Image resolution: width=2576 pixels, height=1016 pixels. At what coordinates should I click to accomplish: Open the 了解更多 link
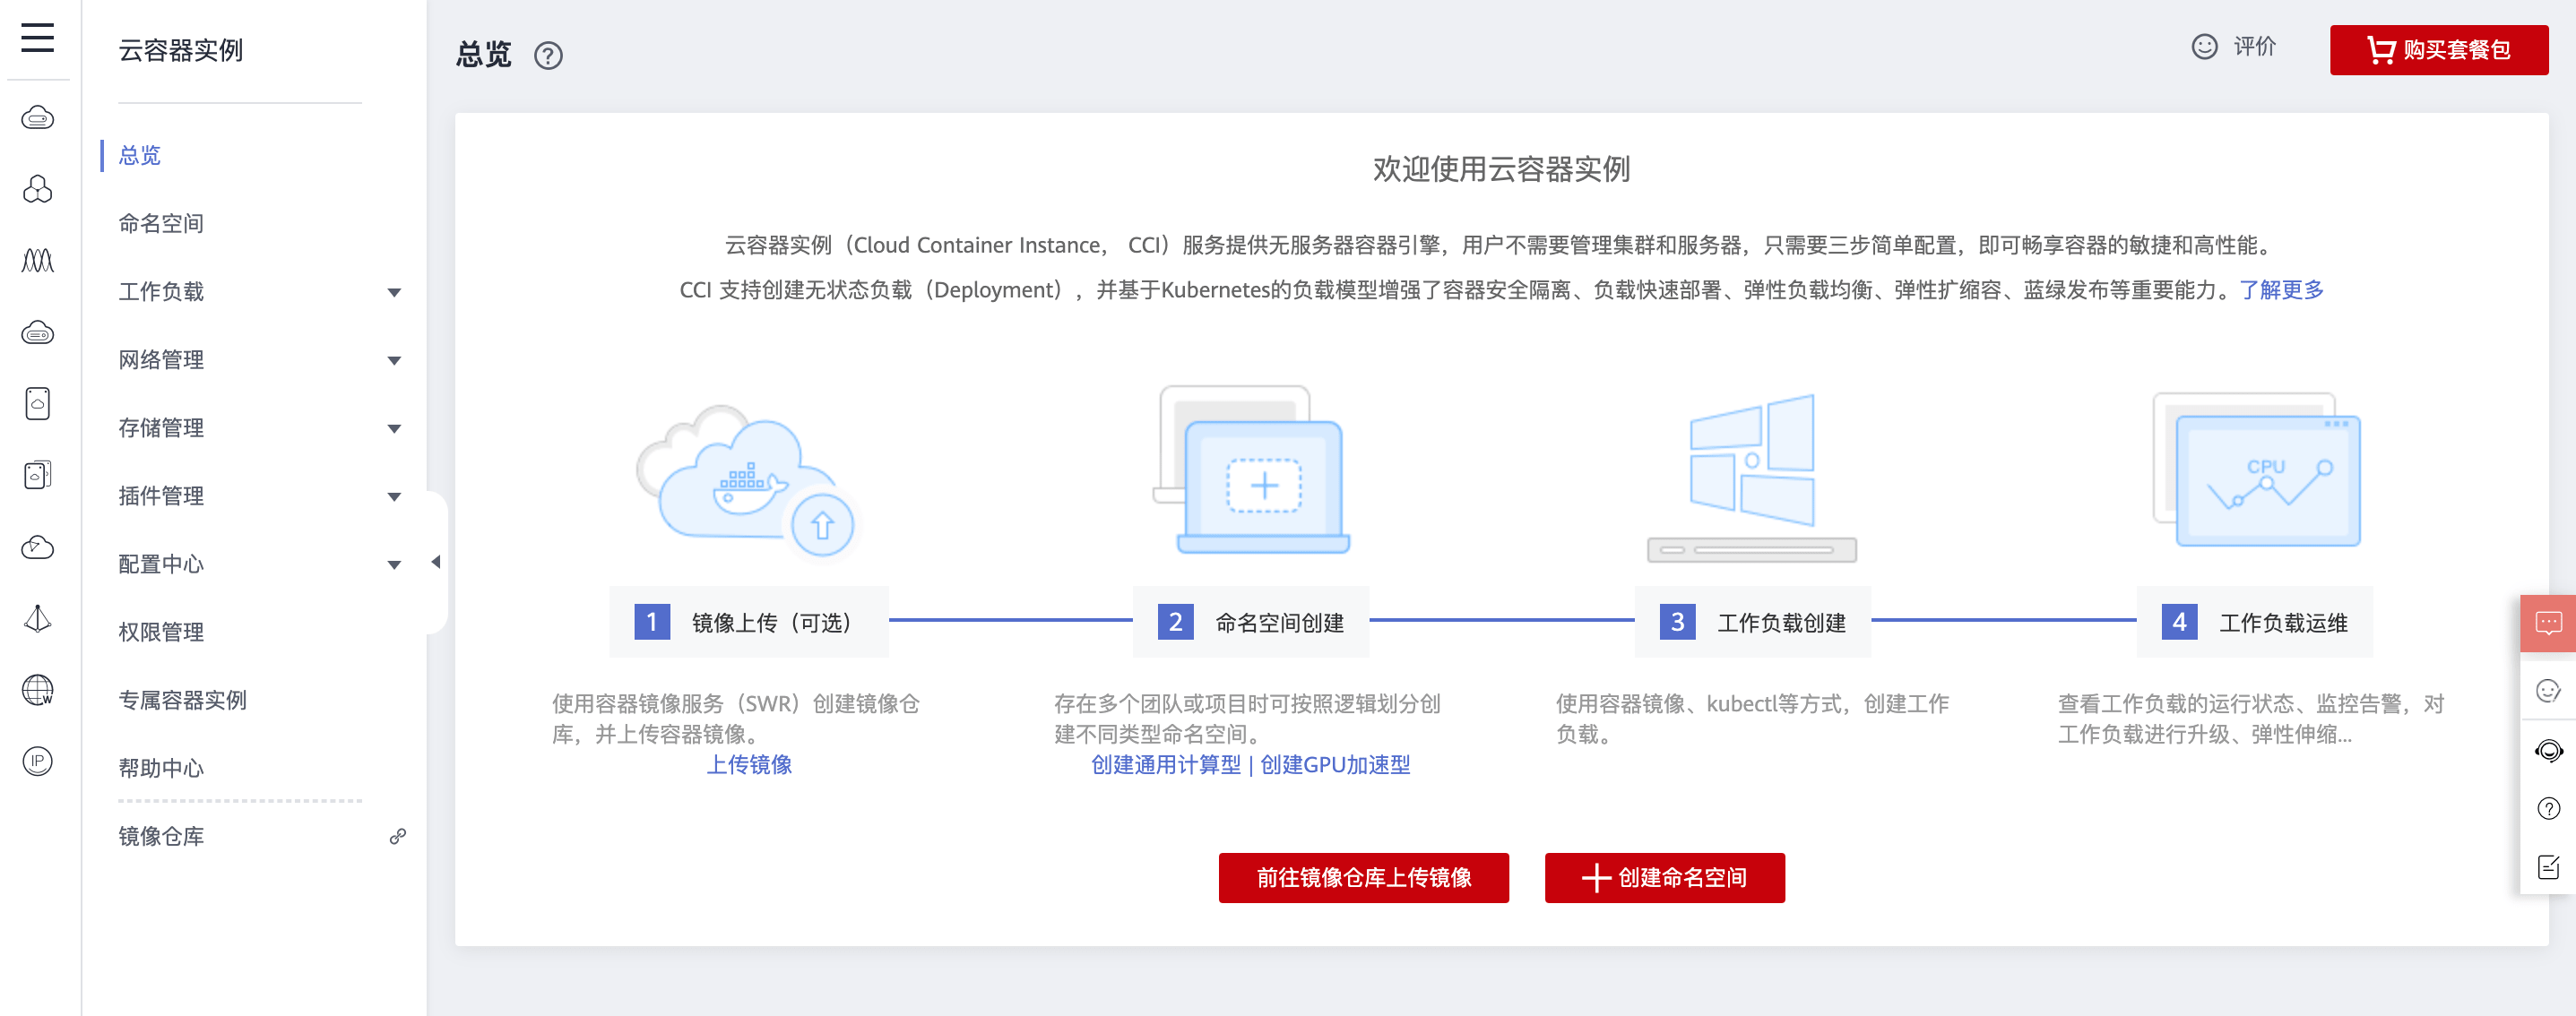click(2283, 290)
